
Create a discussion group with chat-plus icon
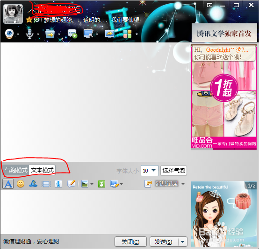72,34
